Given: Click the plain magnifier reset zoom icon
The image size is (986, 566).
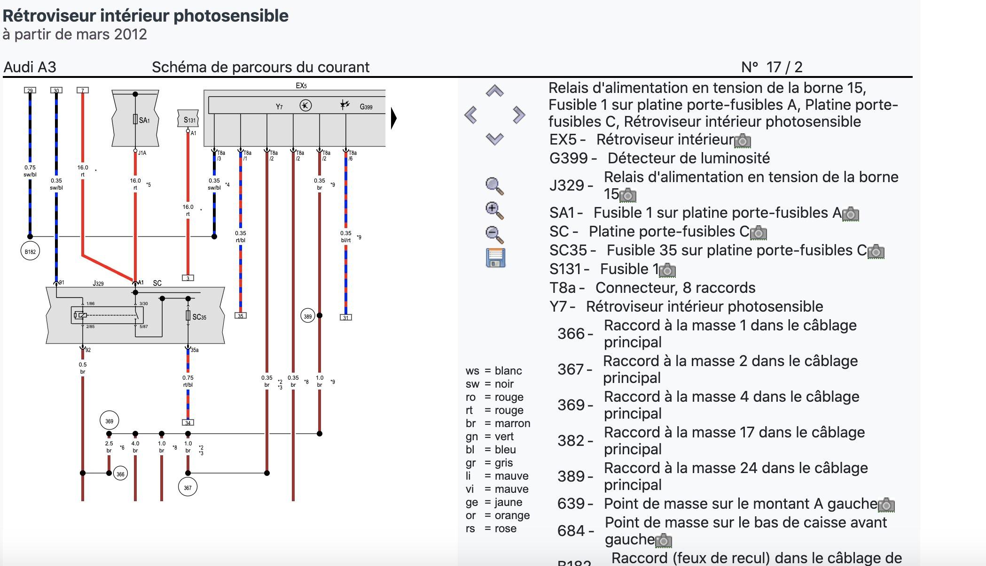Looking at the screenshot, I should pos(494,186).
